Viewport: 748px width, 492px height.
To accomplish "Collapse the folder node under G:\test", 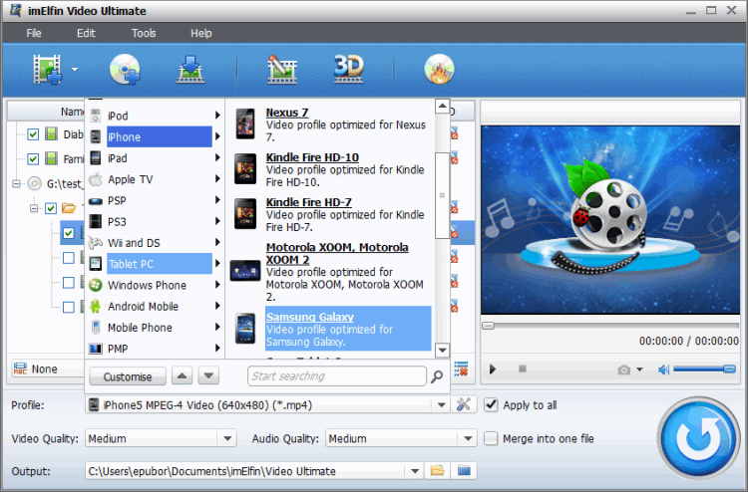I will [x=34, y=208].
